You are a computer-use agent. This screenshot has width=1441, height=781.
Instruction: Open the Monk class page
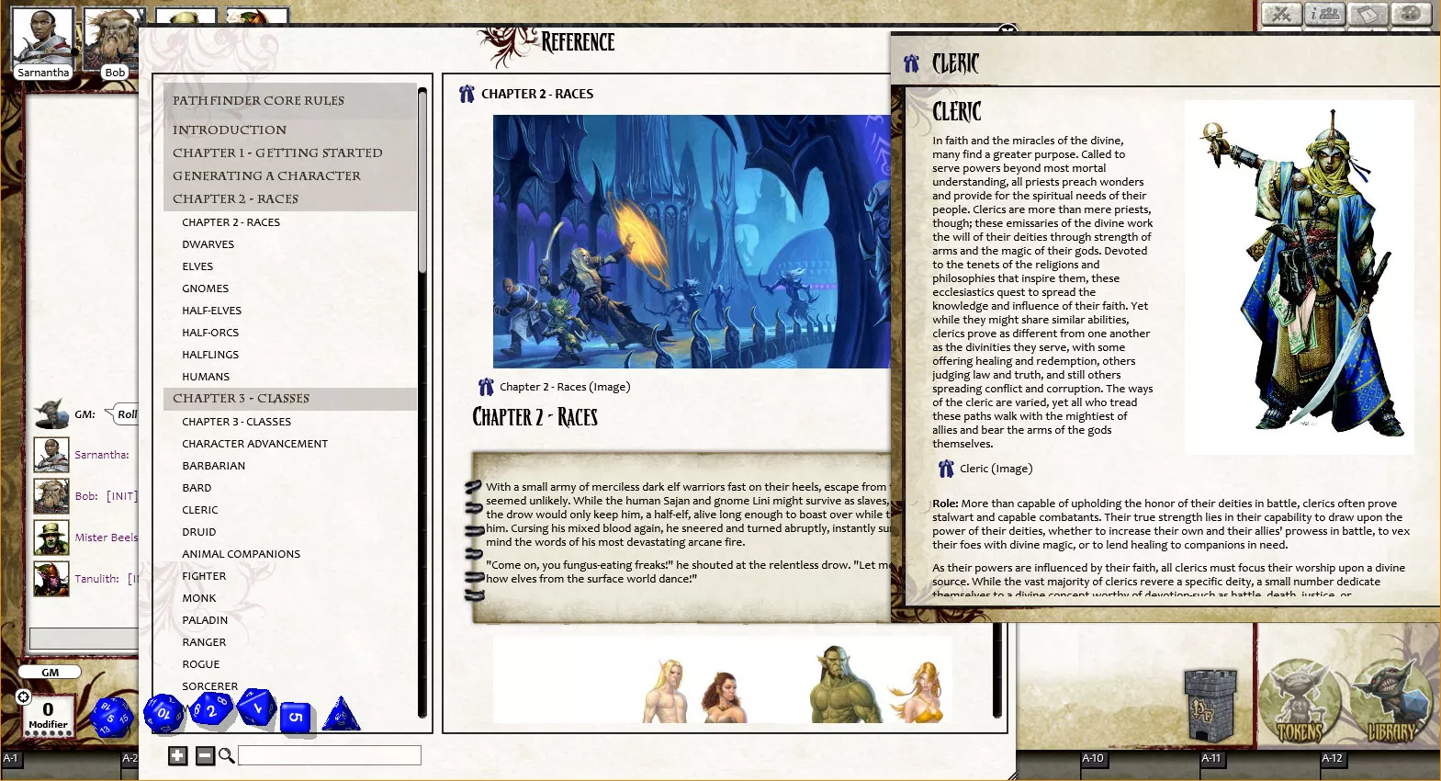[x=199, y=598]
